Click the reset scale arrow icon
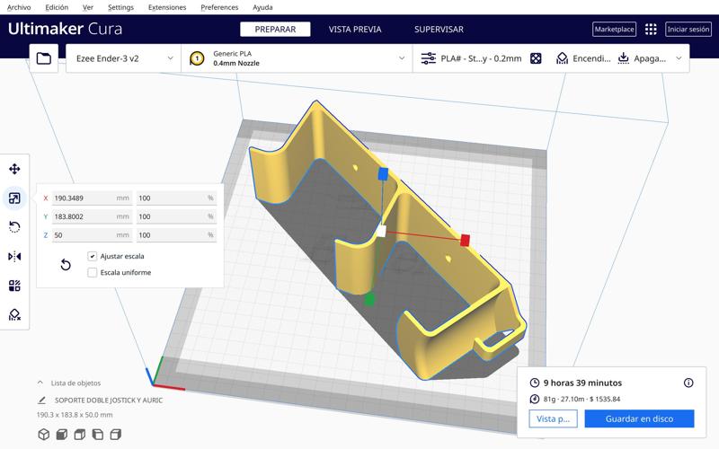 (x=66, y=265)
